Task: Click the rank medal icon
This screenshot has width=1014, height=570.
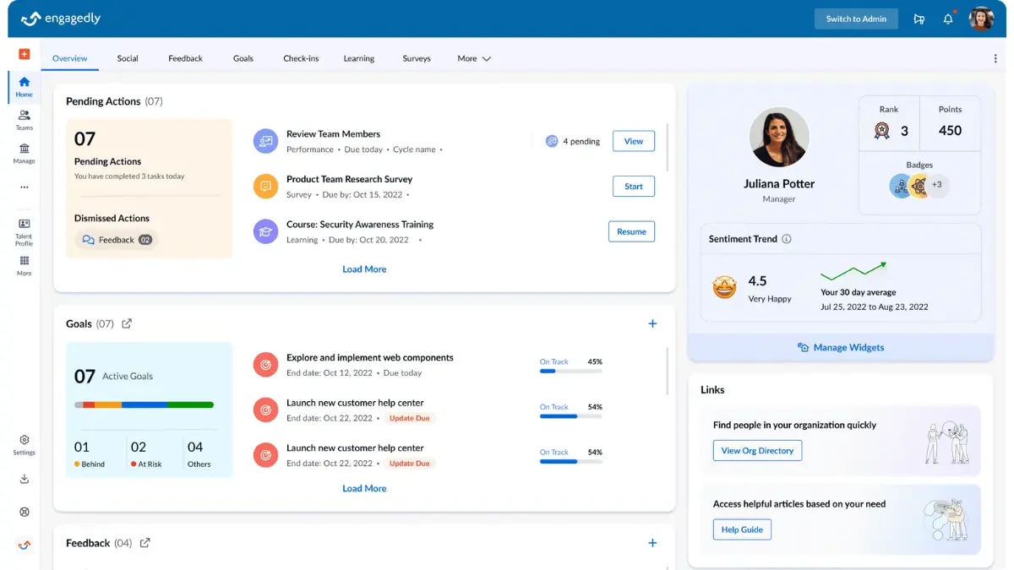Action: 882,131
